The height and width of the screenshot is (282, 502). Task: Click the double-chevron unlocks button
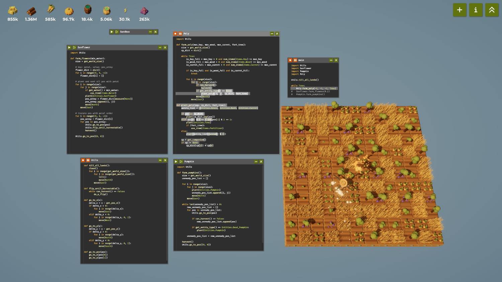point(492,10)
